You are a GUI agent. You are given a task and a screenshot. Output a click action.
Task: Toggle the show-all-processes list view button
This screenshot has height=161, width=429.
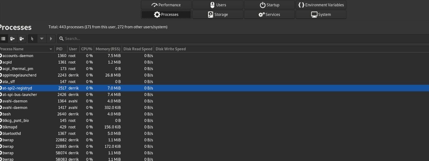[3, 39]
